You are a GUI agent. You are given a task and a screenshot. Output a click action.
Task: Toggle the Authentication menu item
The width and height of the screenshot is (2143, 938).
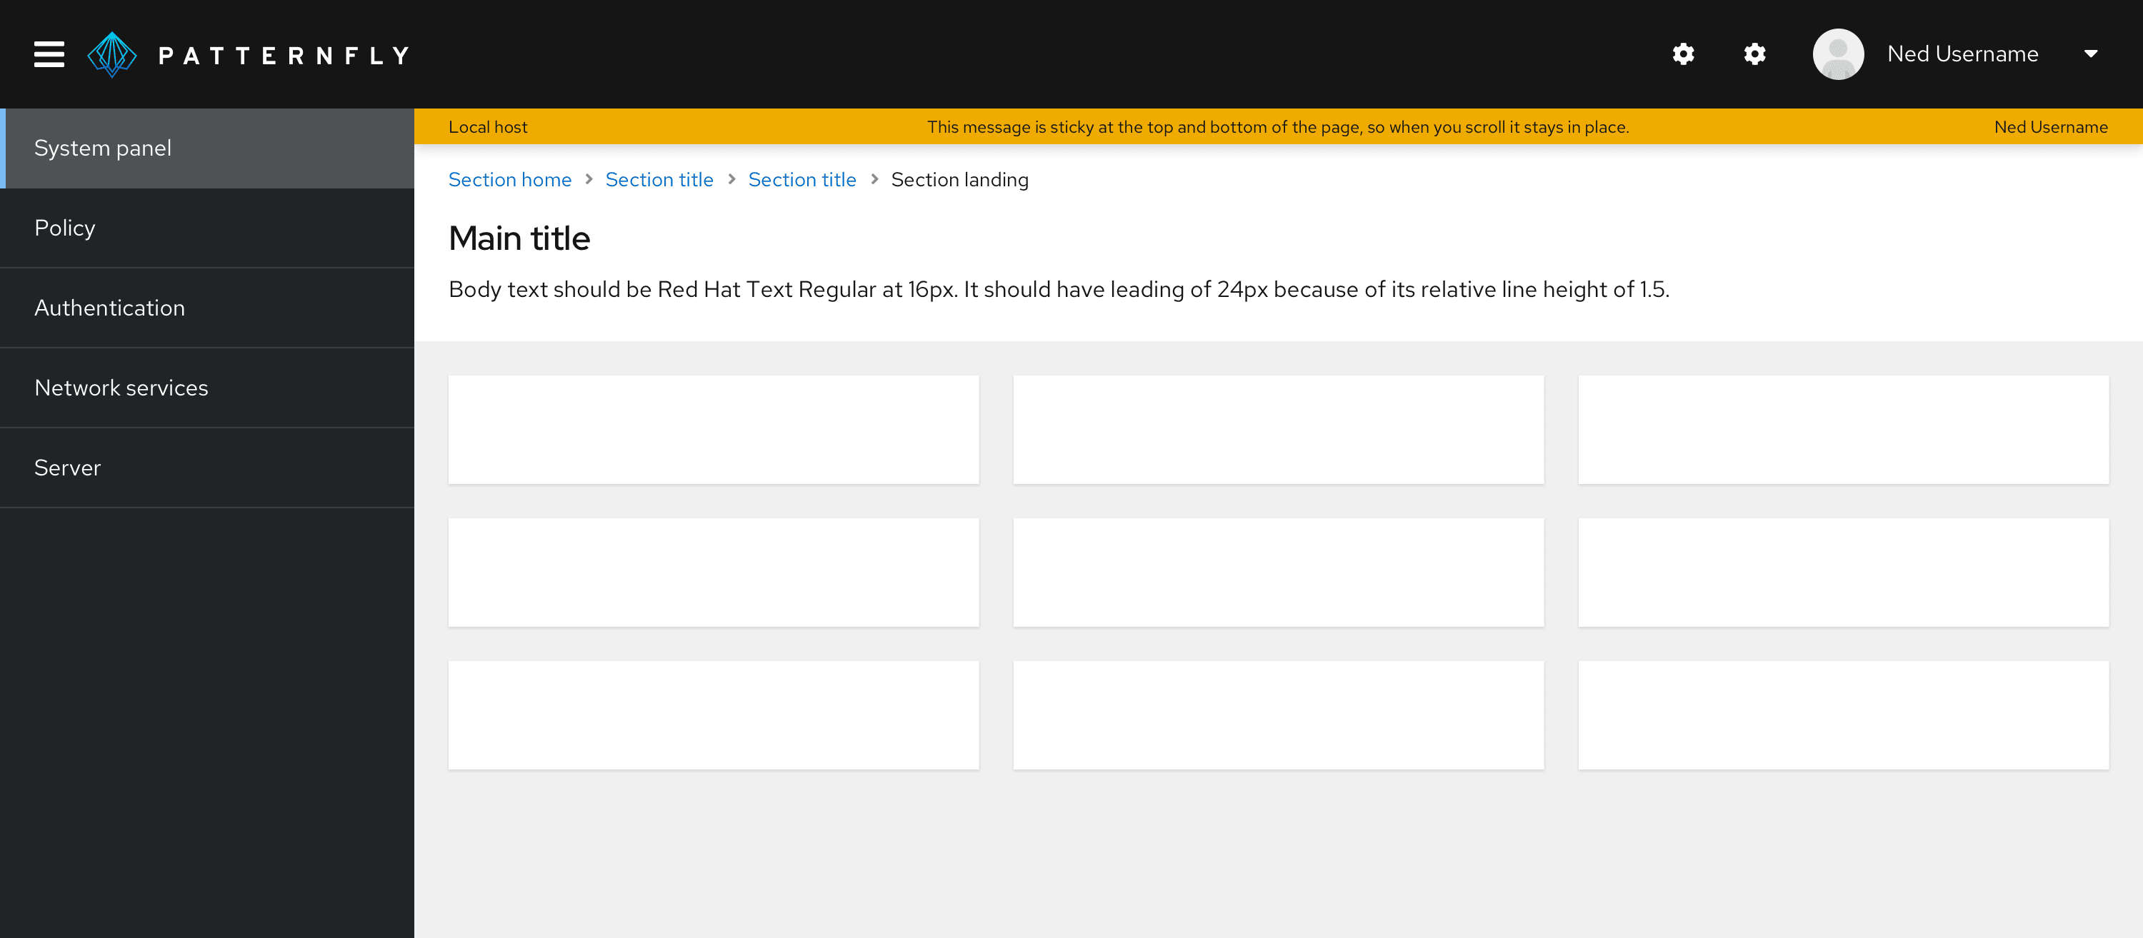(208, 307)
